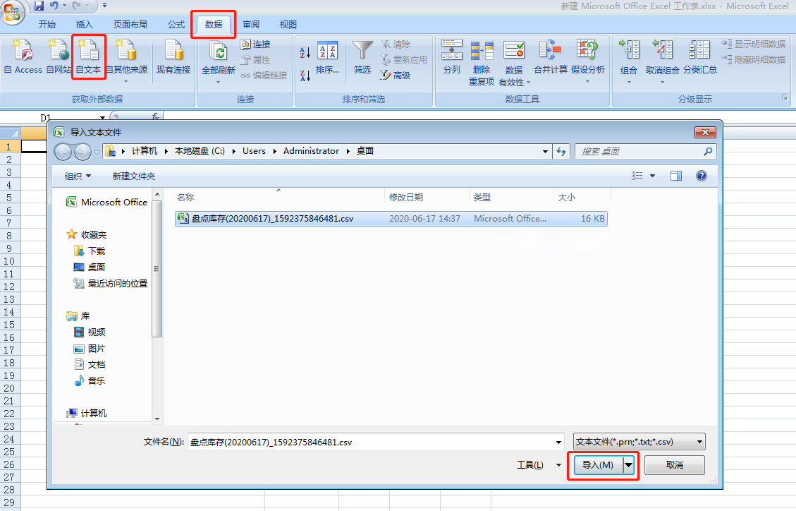Viewport: 796px width, 511px height.
Task: Open the 排序 sort dialog
Action: (327, 58)
